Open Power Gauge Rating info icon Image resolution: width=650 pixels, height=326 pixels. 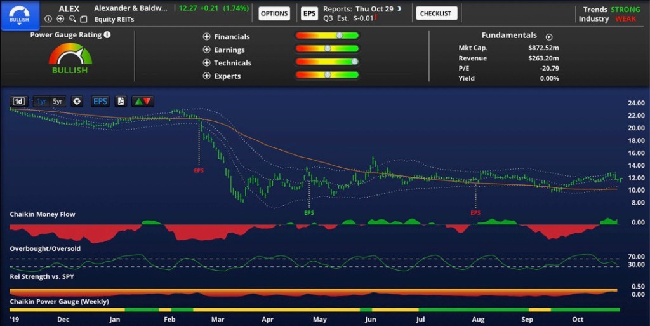pyautogui.click(x=107, y=35)
